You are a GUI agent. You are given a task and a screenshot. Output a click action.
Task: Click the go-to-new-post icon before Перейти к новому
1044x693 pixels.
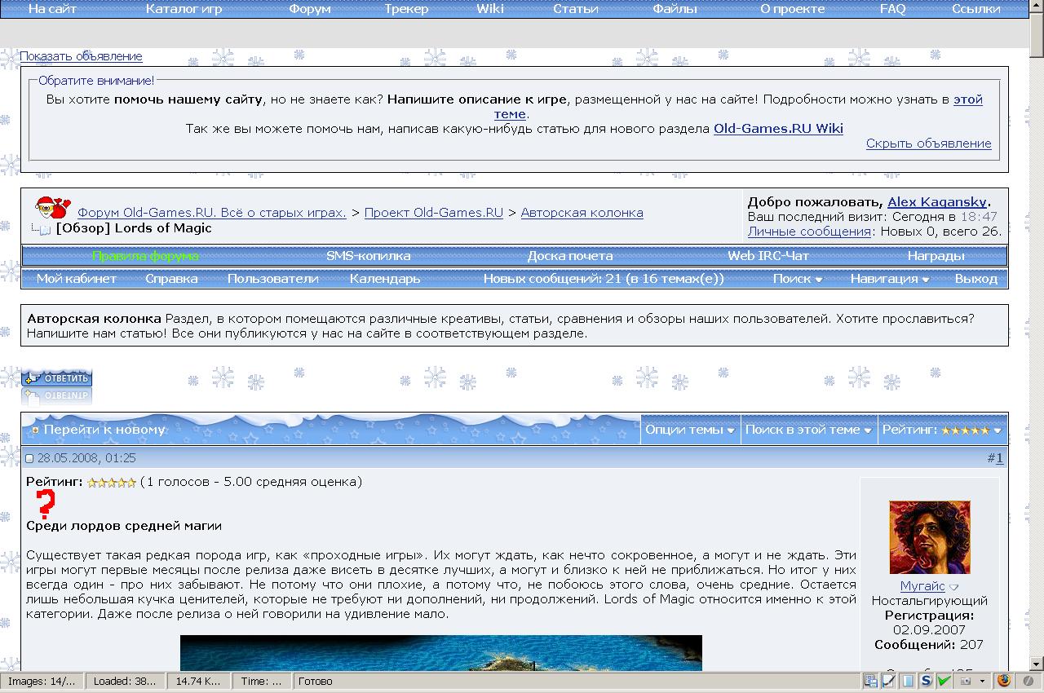(35, 430)
